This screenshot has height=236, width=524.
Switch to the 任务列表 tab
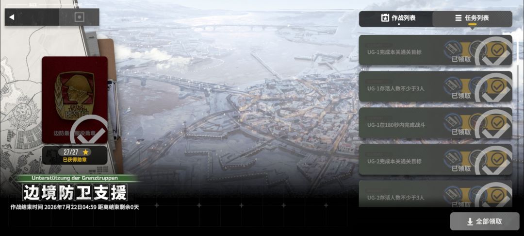[472, 18]
